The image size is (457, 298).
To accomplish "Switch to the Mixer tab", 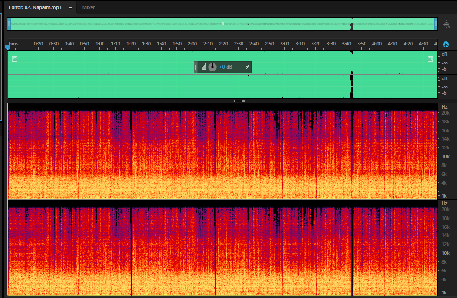I will coord(88,7).
